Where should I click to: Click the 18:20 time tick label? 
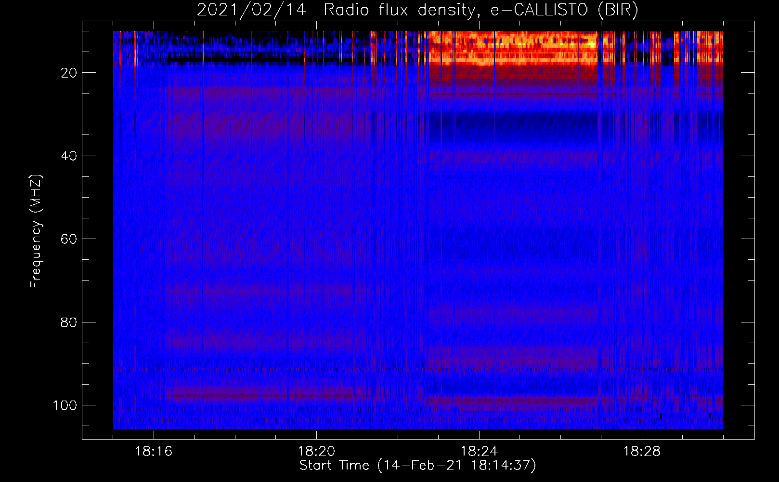316,452
